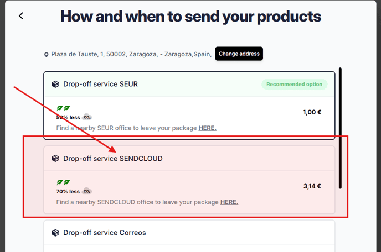381x252 pixels.
Task: Click the Change address button
Action: [x=239, y=54]
